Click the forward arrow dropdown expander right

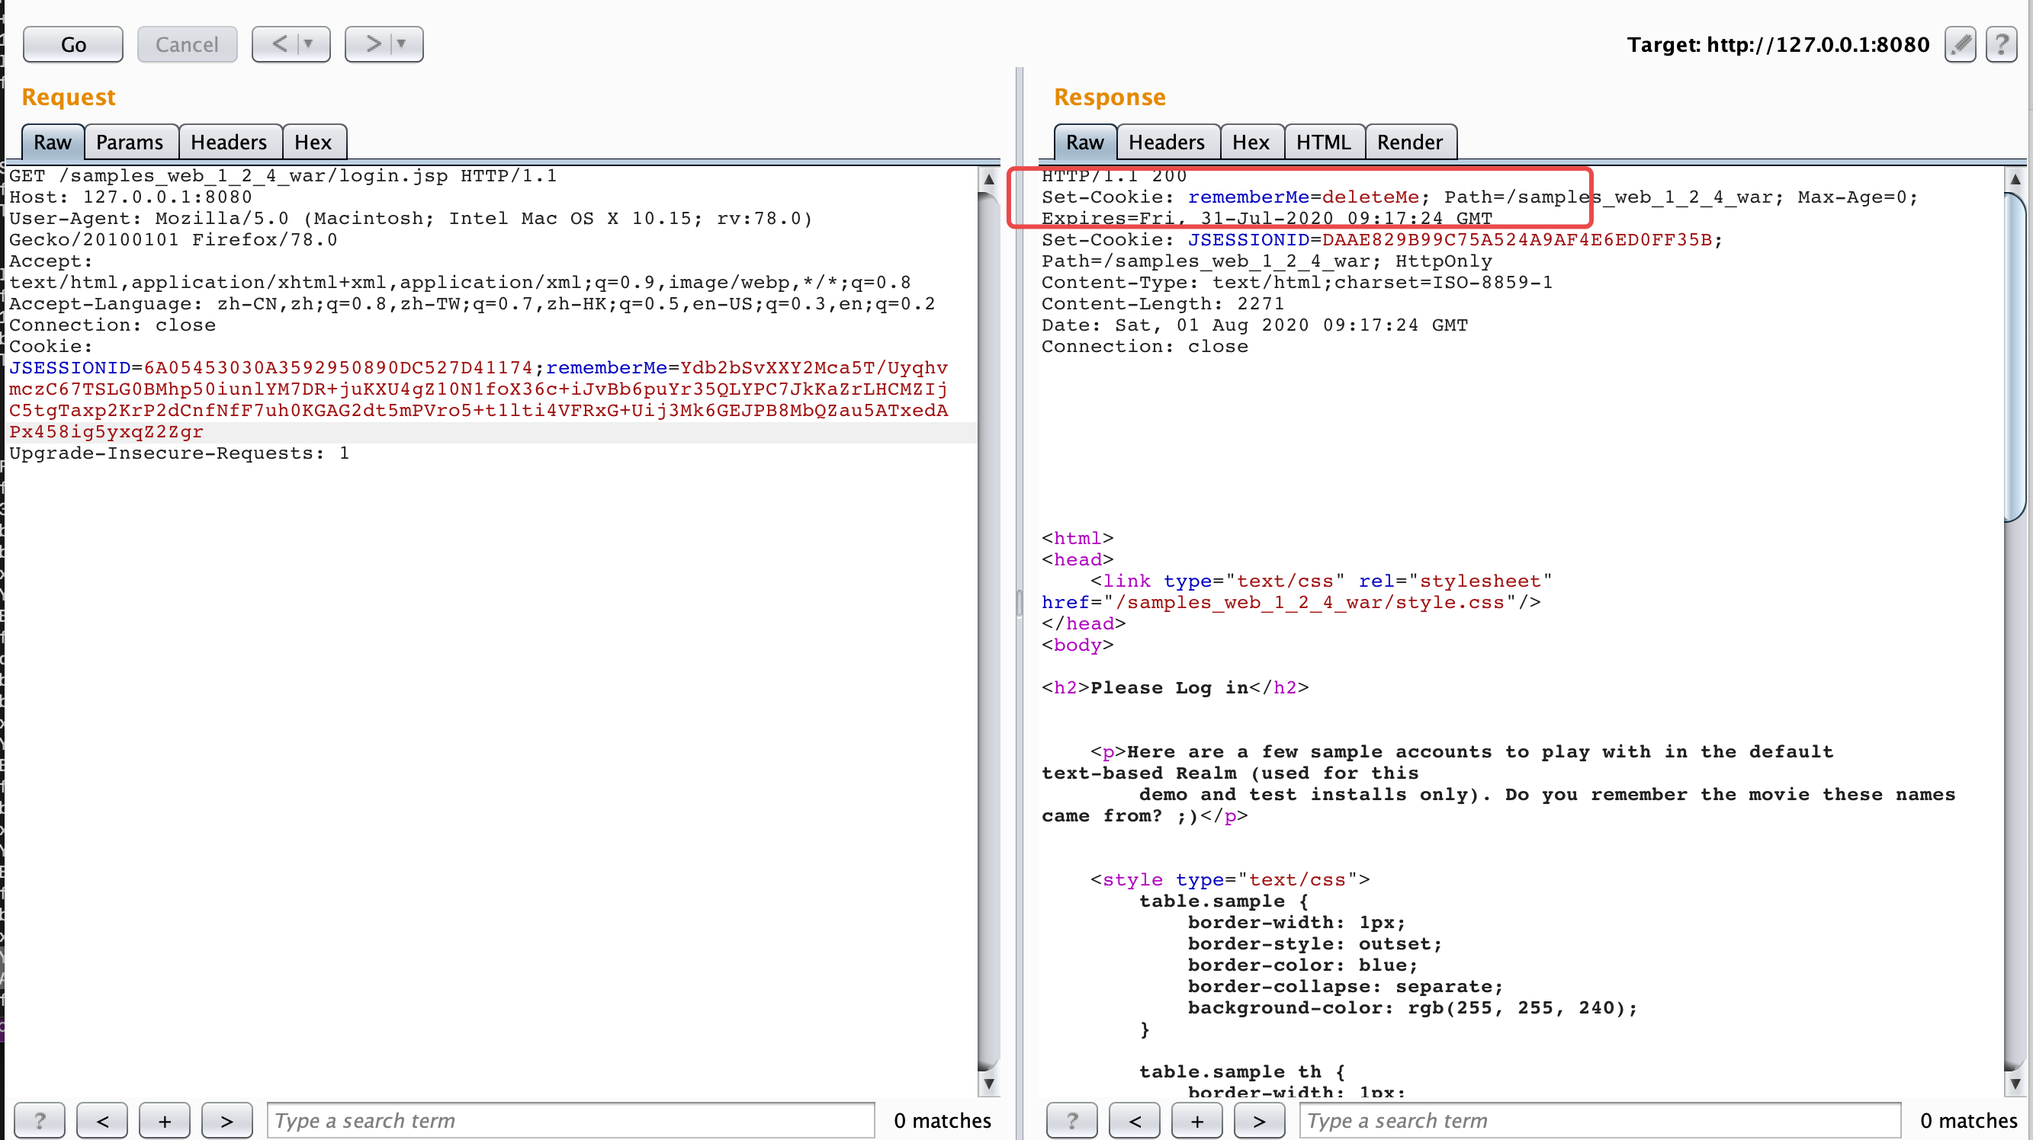[x=403, y=45]
